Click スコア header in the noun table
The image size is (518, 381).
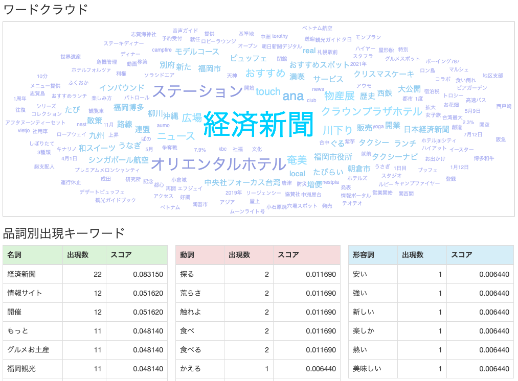137,255
